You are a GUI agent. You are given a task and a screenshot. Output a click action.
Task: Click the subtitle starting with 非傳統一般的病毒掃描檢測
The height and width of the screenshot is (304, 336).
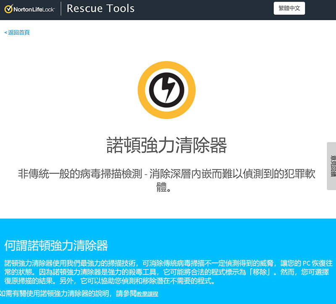[167, 174]
